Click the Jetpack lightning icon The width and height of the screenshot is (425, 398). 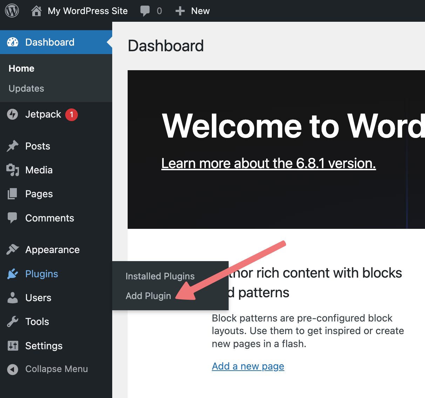13,114
